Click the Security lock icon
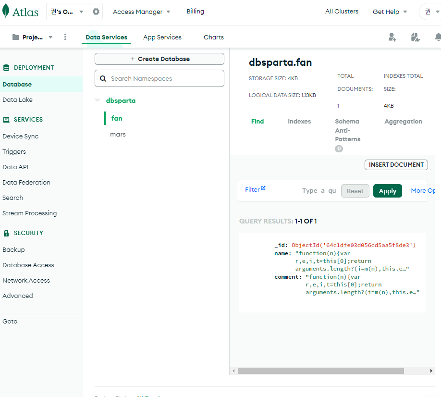This screenshot has width=441, height=397. tap(6, 233)
